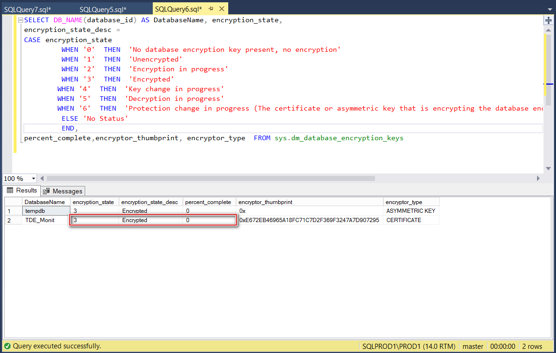Expand the zoom combo box arrow
The height and width of the screenshot is (353, 556).
tap(32, 178)
